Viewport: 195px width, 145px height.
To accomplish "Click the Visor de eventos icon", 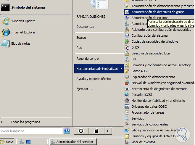I will pos(127,142).
